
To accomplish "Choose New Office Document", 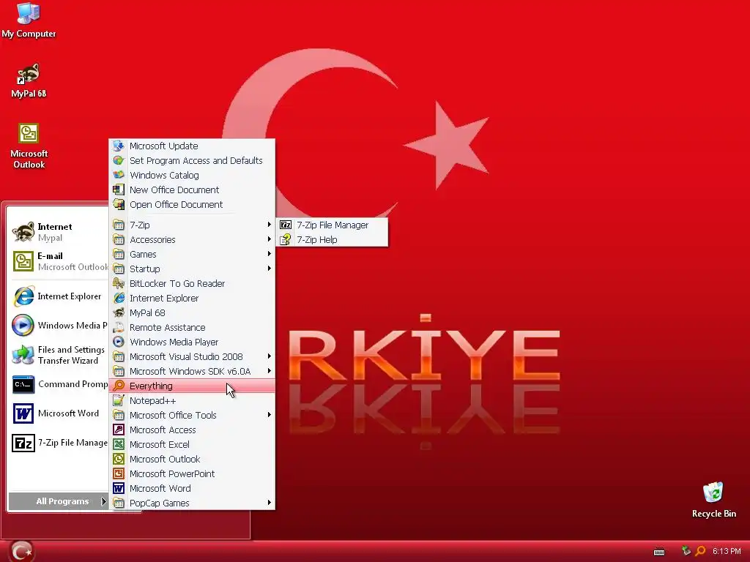I will [193, 190].
